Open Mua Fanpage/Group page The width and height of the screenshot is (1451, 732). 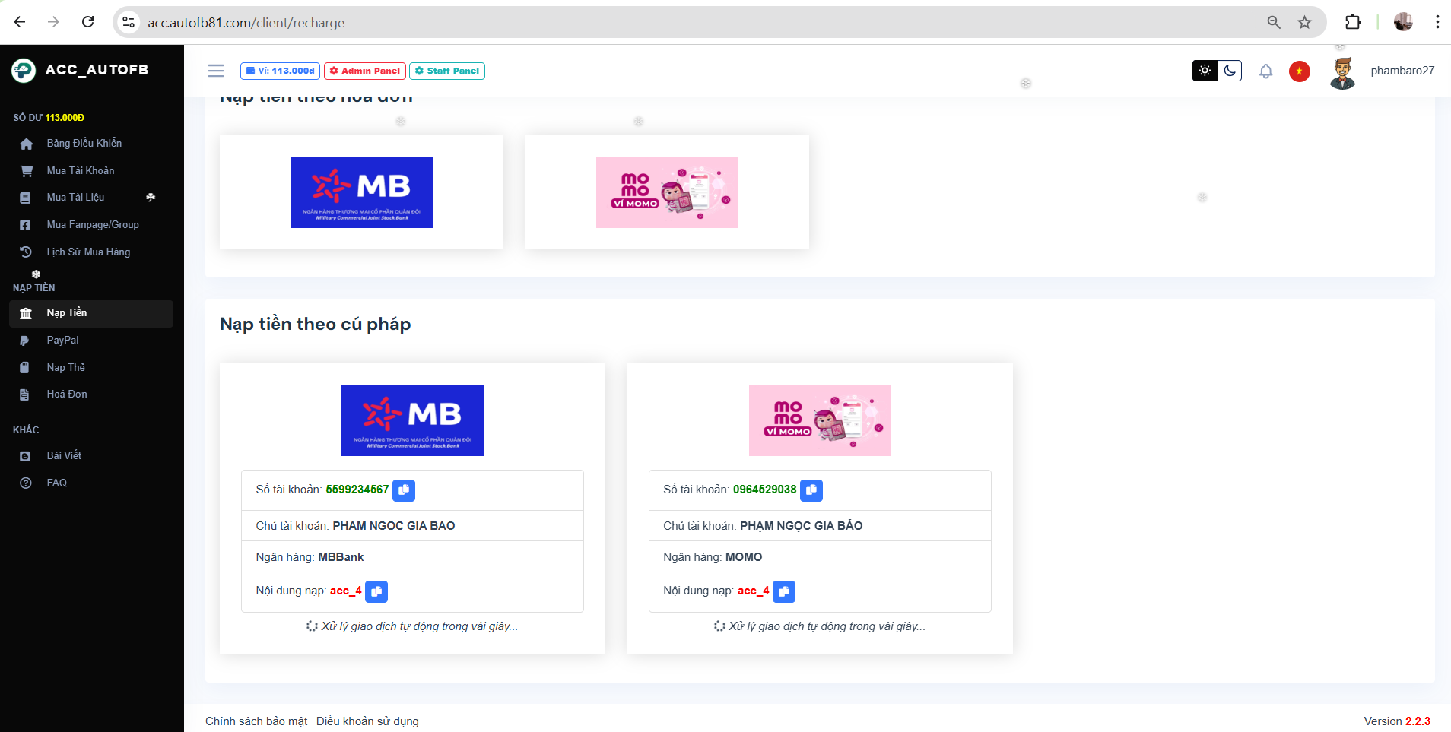(91, 225)
